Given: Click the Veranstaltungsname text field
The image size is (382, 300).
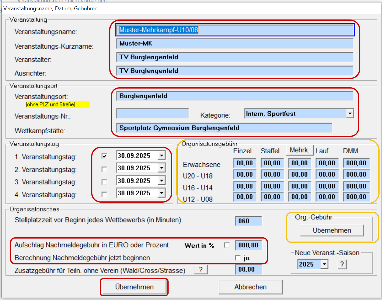Looking at the screenshot, I should coord(235,30).
